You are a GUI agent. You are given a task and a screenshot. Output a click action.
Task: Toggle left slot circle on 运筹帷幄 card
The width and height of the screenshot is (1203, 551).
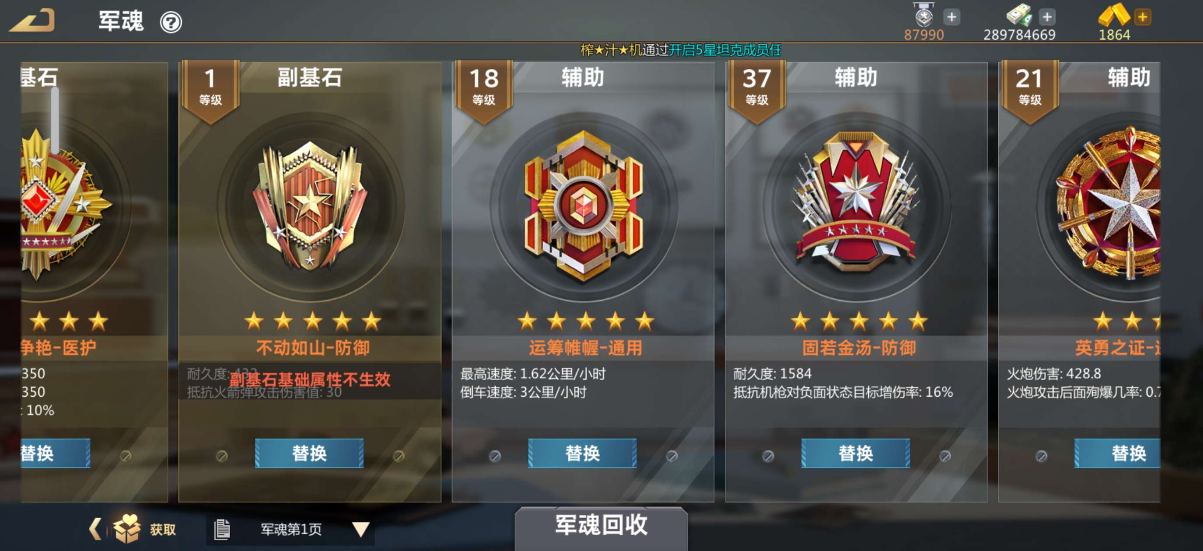click(x=495, y=456)
